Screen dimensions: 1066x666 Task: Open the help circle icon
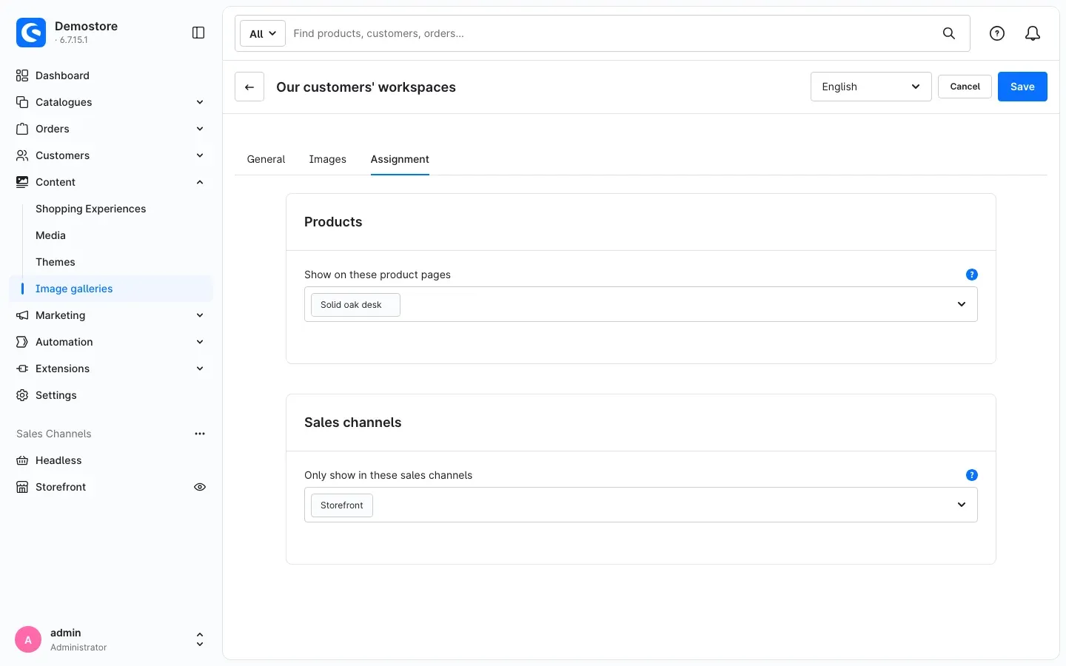coord(997,33)
